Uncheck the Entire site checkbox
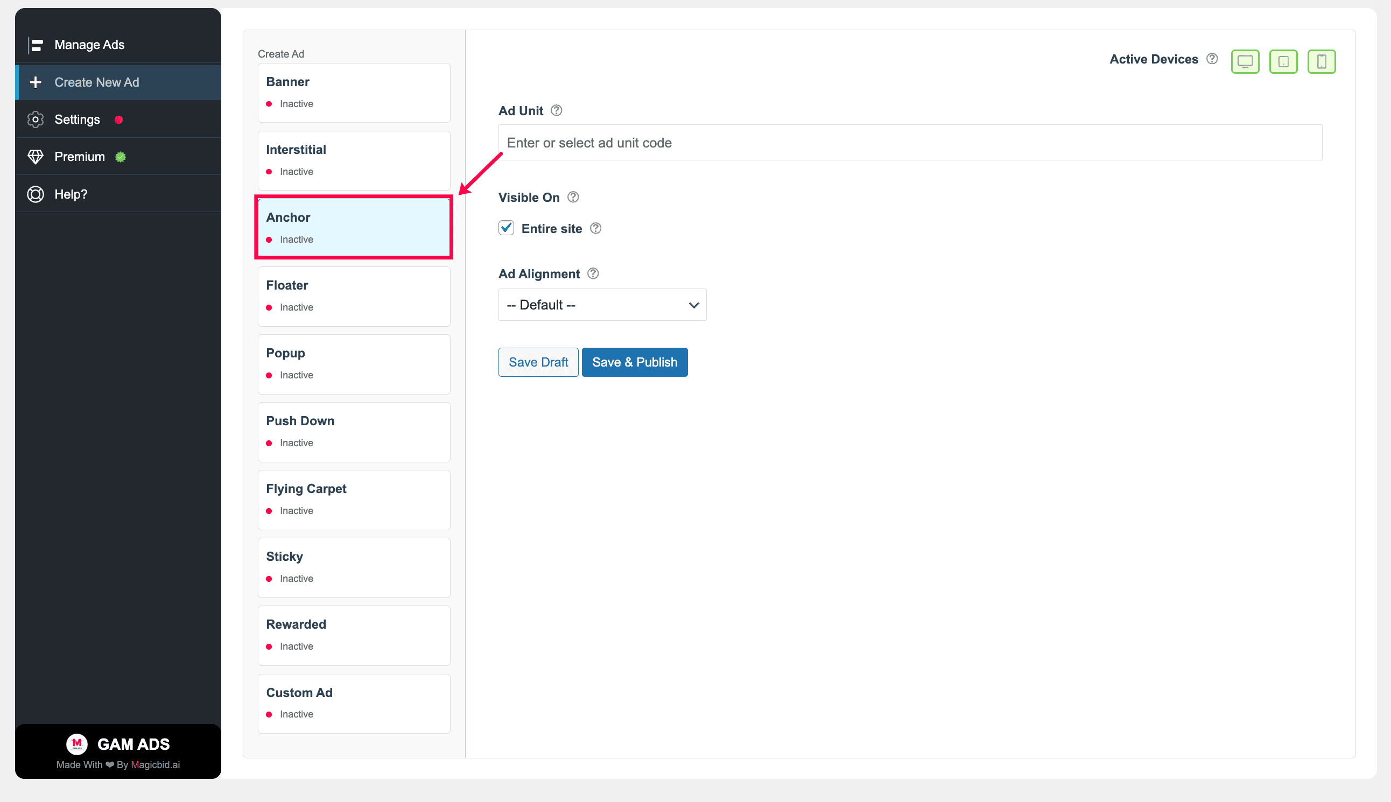 coord(506,228)
